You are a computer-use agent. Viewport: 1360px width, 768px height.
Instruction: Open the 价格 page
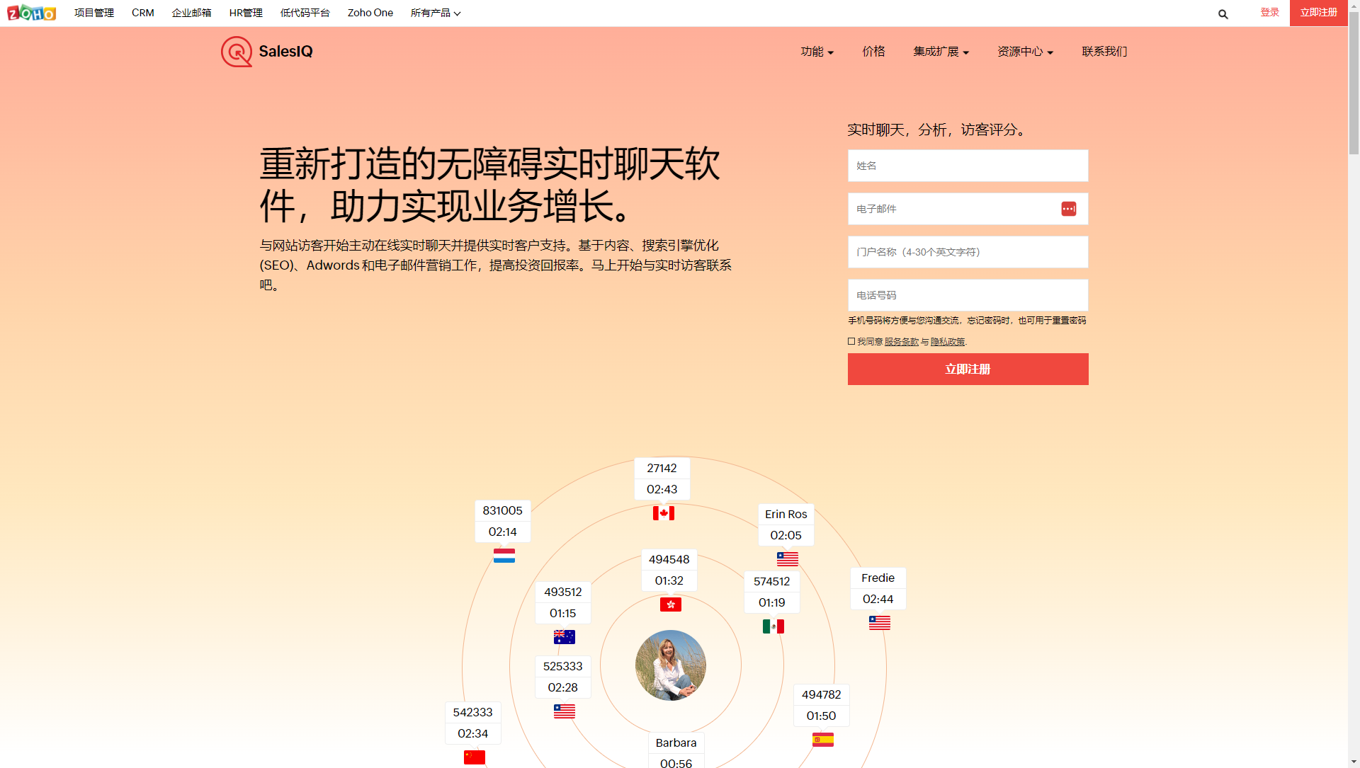click(x=873, y=52)
